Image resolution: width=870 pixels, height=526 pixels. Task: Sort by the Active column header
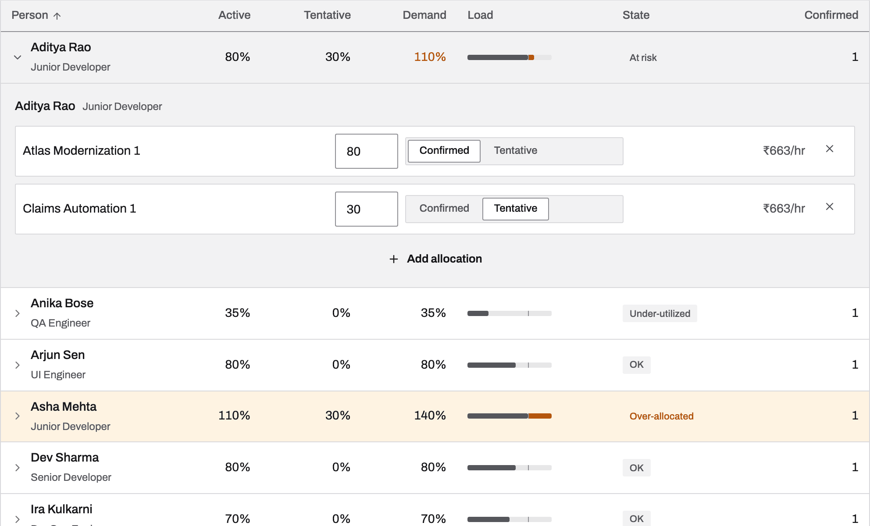pyautogui.click(x=235, y=15)
